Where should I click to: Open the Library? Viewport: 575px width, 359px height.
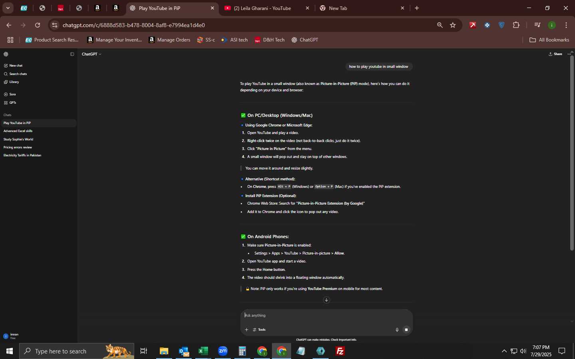(x=12, y=82)
